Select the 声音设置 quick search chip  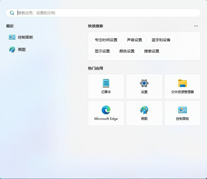(x=135, y=40)
